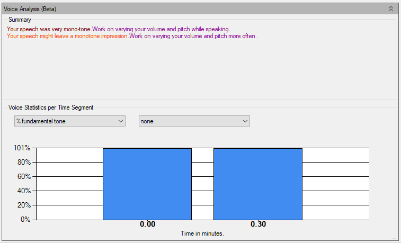Viewport: 401px width, 243px height.
Task: Click the 101% label on the vertical axis
Action: 22,148
